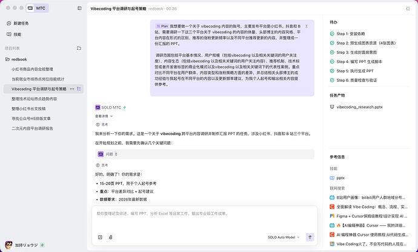Expand the second 思考 thinking section

point(102,165)
